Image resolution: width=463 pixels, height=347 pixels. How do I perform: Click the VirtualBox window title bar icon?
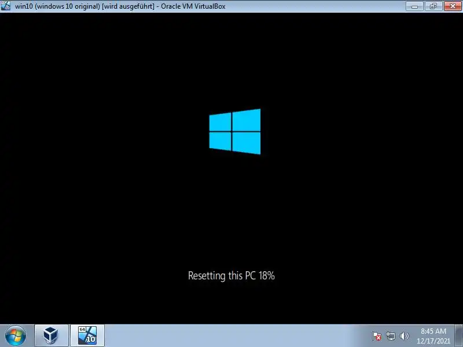point(6,6)
